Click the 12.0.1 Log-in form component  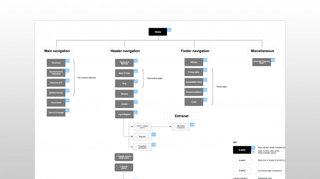[142, 127]
